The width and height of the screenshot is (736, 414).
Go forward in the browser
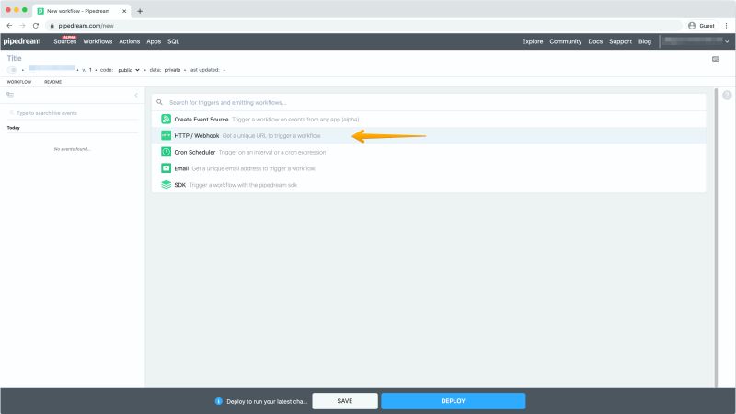(22, 26)
